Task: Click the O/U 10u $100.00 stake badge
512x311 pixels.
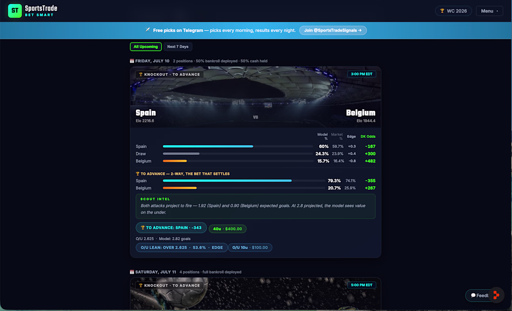Action: (x=250, y=248)
